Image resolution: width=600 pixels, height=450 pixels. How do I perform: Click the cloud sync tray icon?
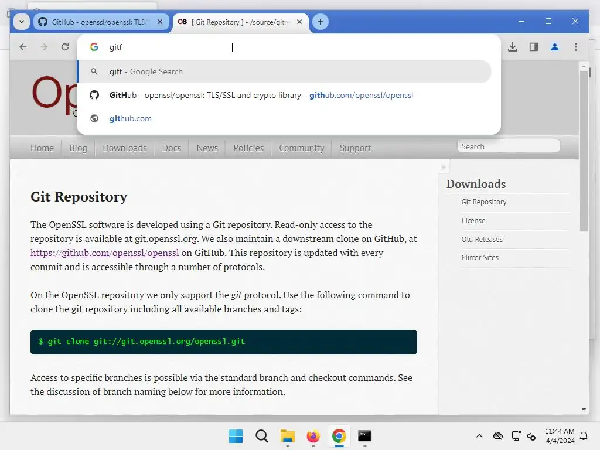coord(498,436)
